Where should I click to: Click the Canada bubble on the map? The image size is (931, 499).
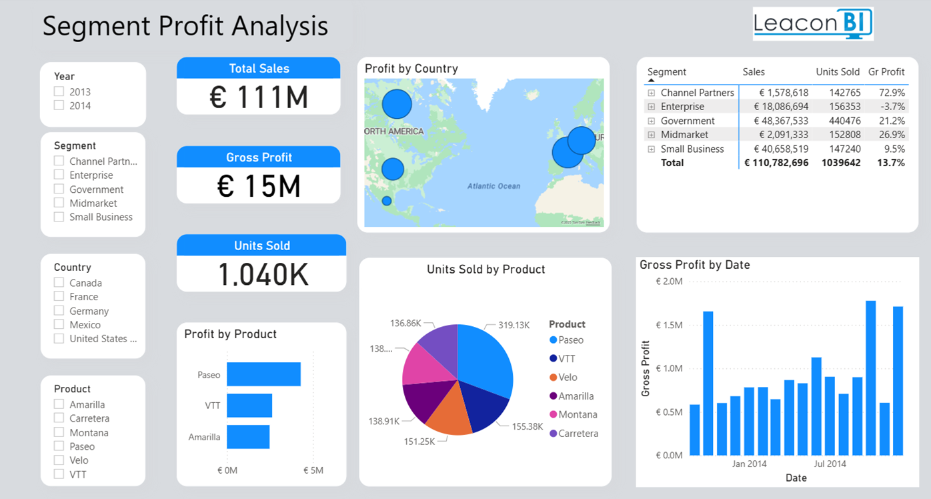pyautogui.click(x=397, y=103)
